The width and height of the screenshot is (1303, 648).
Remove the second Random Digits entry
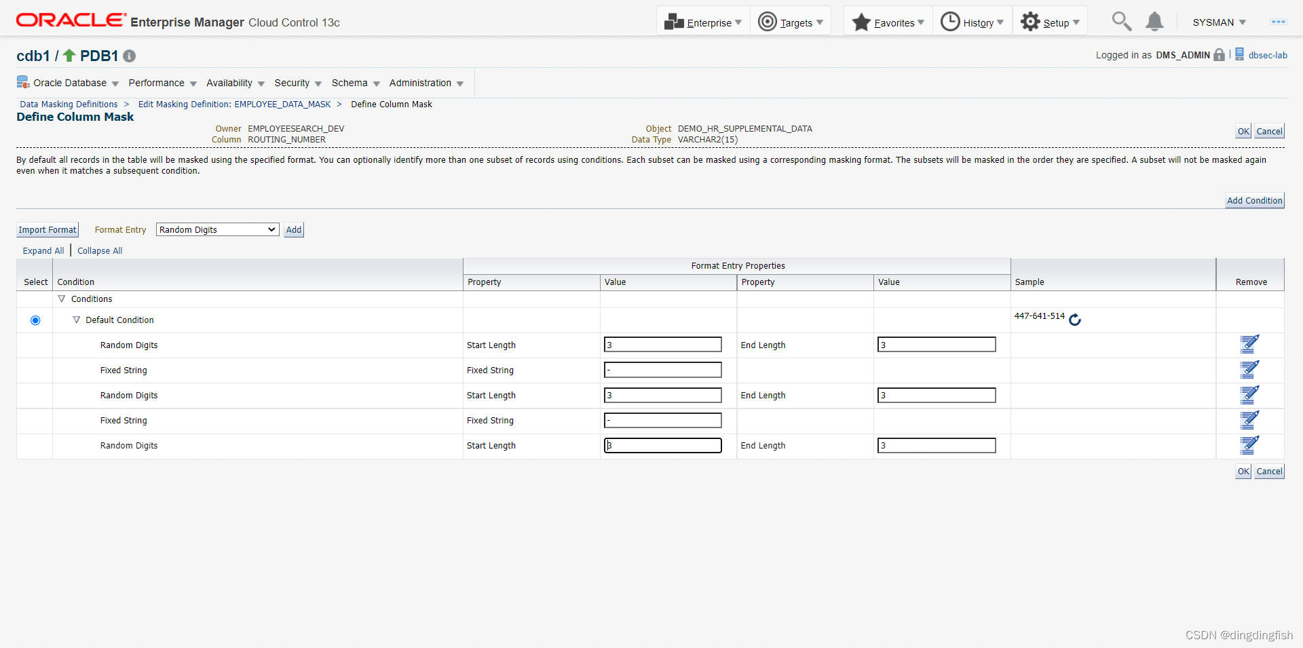pyautogui.click(x=1249, y=394)
